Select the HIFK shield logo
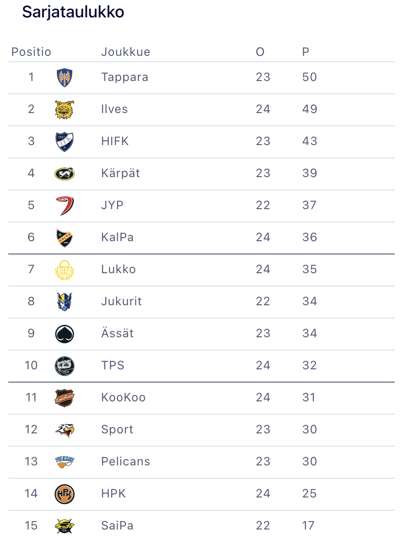 [x=64, y=141]
